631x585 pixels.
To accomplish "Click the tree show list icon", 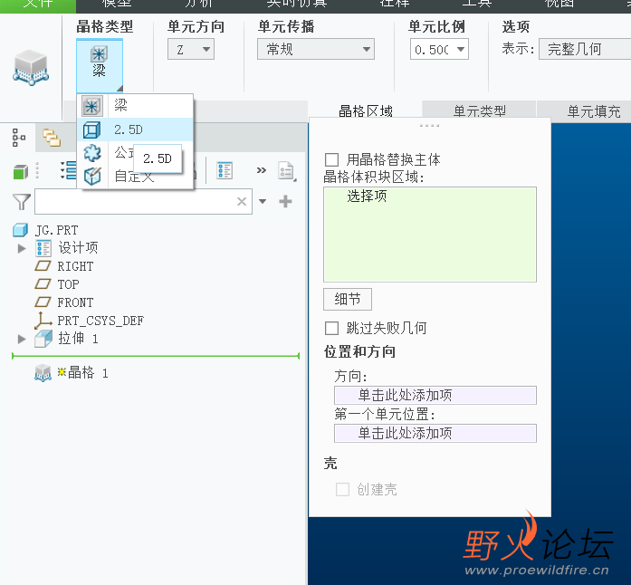I will click(x=69, y=170).
